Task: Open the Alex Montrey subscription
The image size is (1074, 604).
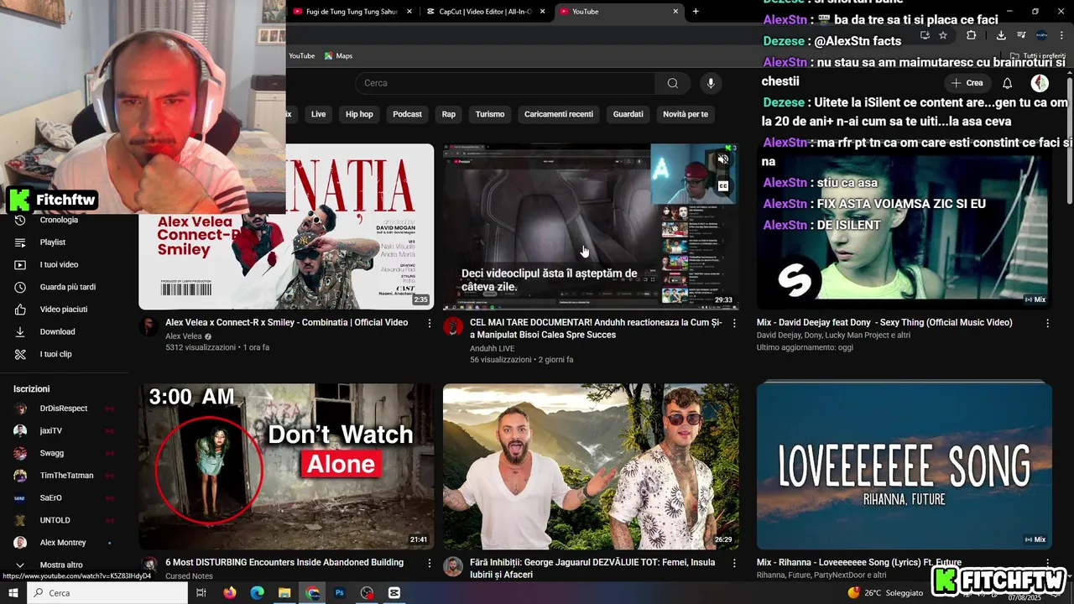Action: click(x=64, y=543)
